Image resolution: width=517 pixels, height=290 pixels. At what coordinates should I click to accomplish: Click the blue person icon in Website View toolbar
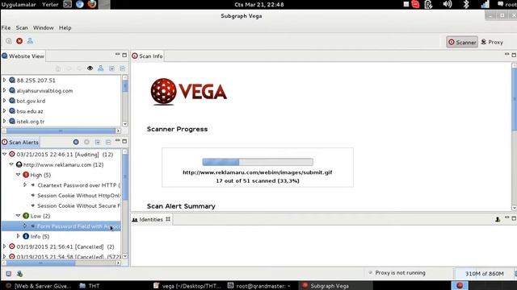pos(100,68)
